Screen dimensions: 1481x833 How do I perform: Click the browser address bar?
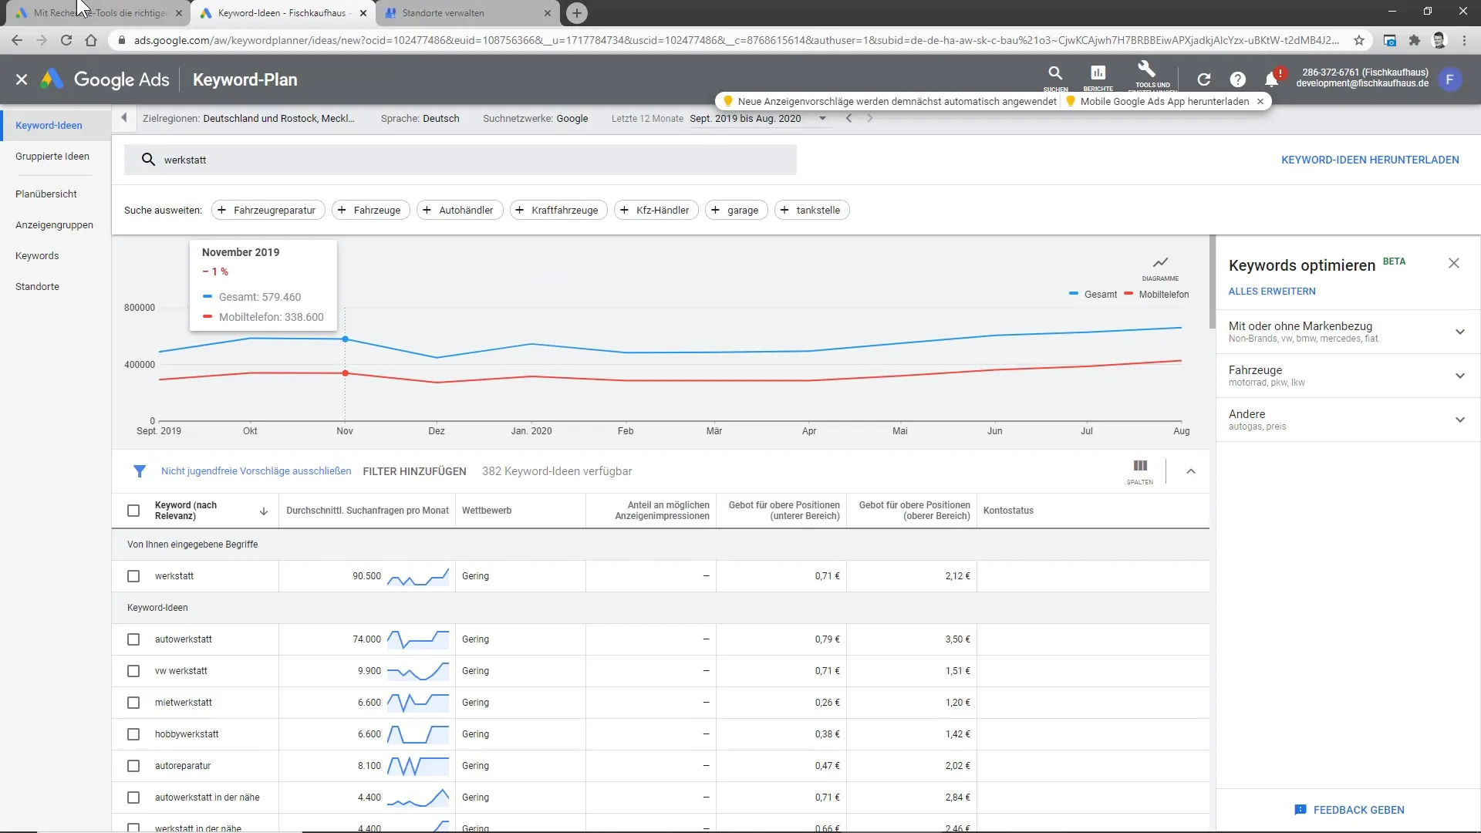pyautogui.click(x=736, y=40)
